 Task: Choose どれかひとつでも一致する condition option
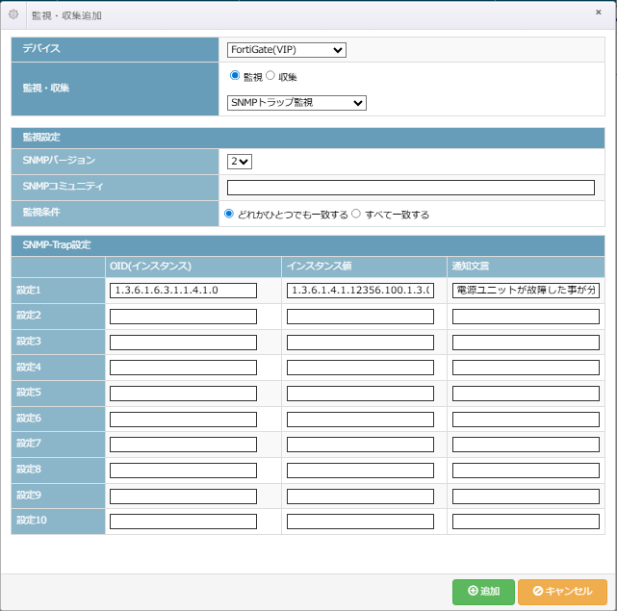point(229,214)
